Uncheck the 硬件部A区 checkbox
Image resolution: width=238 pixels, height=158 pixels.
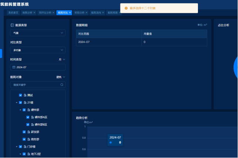click(x=28, y=117)
